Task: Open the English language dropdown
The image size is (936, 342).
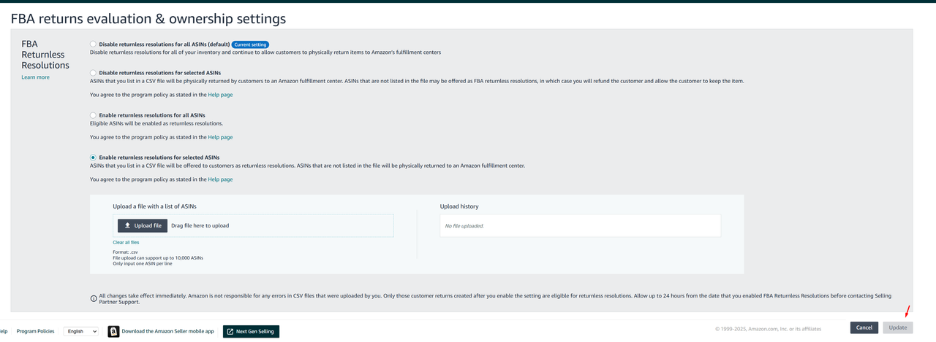Action: pos(80,331)
